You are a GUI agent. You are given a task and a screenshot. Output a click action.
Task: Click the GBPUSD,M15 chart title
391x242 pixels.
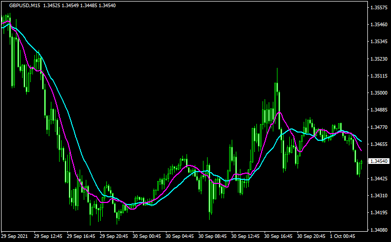(25, 6)
